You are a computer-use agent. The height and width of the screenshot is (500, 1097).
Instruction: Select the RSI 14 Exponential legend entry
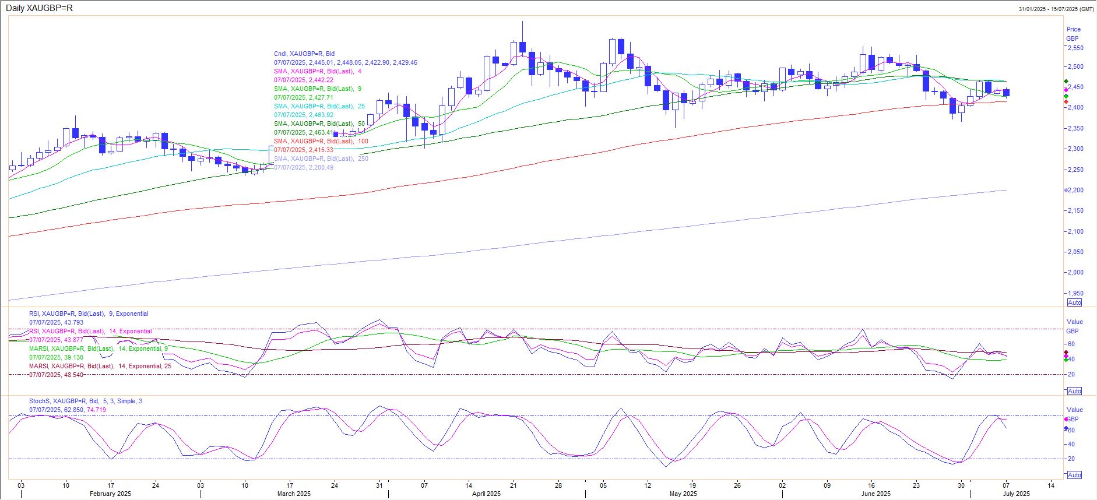[90, 331]
